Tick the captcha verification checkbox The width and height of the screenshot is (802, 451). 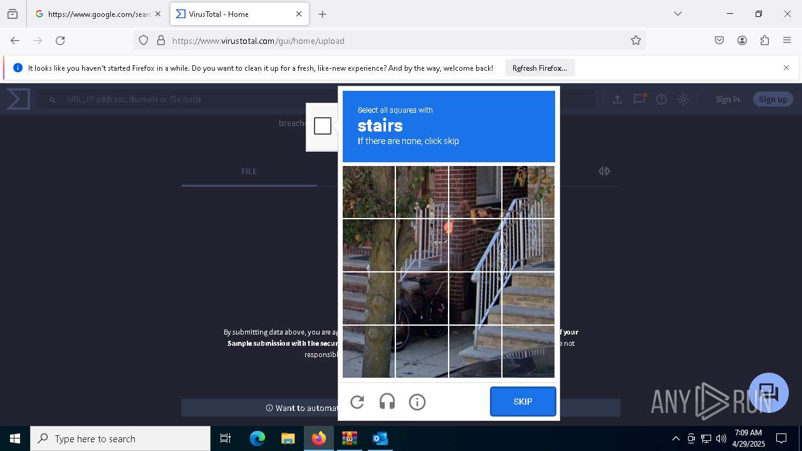(x=323, y=126)
